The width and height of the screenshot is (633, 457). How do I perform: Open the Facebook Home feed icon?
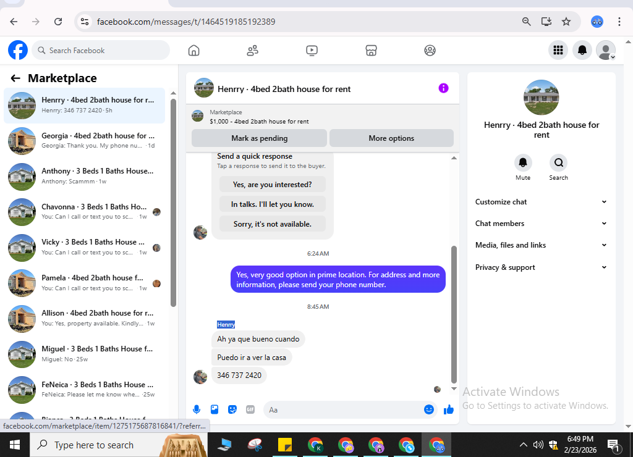[193, 51]
